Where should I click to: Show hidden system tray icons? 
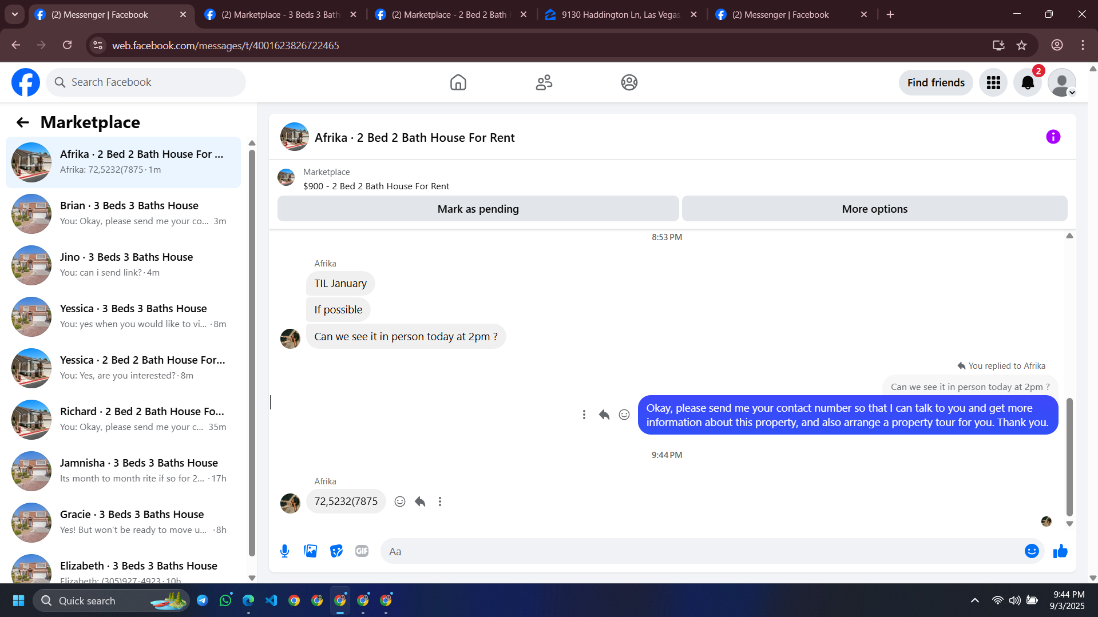click(x=975, y=600)
